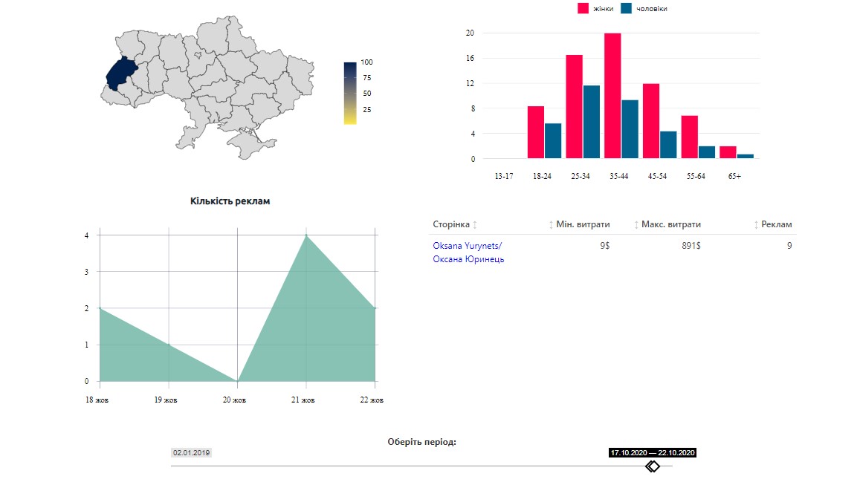Click the blue men bar for 65+

[746, 156]
